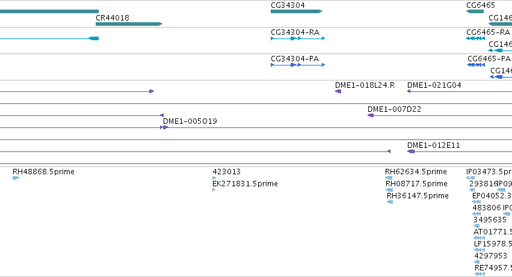Click the DME1-021G04 clone label

pos(434,85)
